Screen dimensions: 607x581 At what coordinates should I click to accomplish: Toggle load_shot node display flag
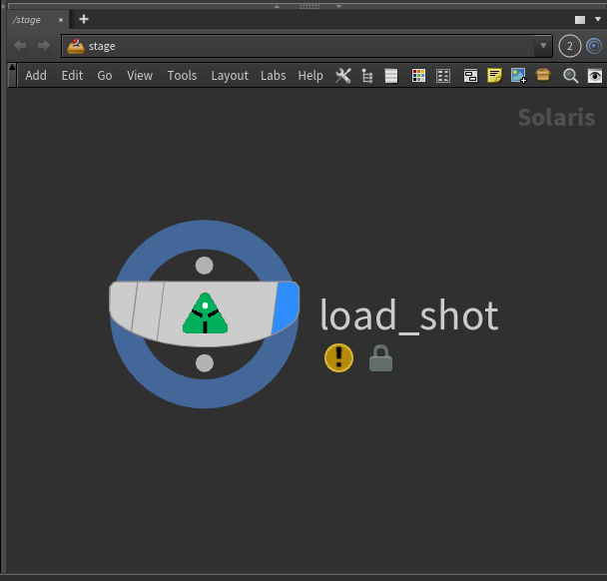click(x=287, y=307)
